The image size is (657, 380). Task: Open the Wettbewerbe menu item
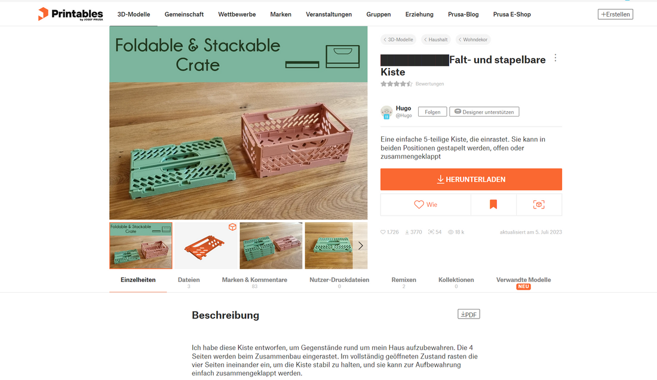237,14
